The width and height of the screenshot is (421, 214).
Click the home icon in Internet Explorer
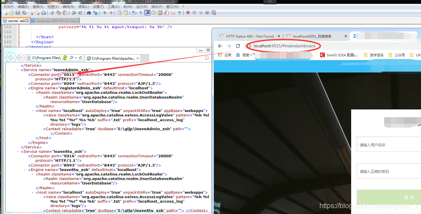(207, 58)
